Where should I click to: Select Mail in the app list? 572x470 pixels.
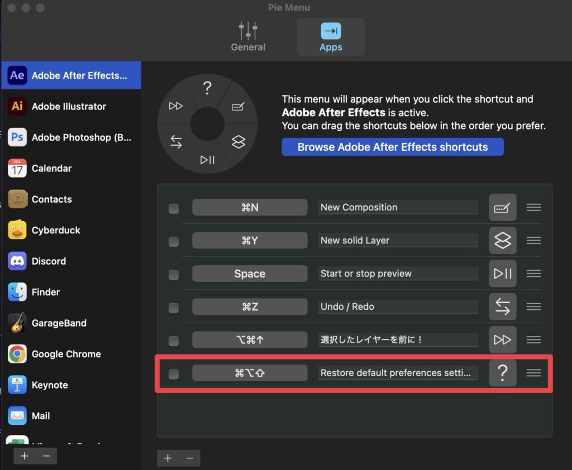(x=71, y=416)
